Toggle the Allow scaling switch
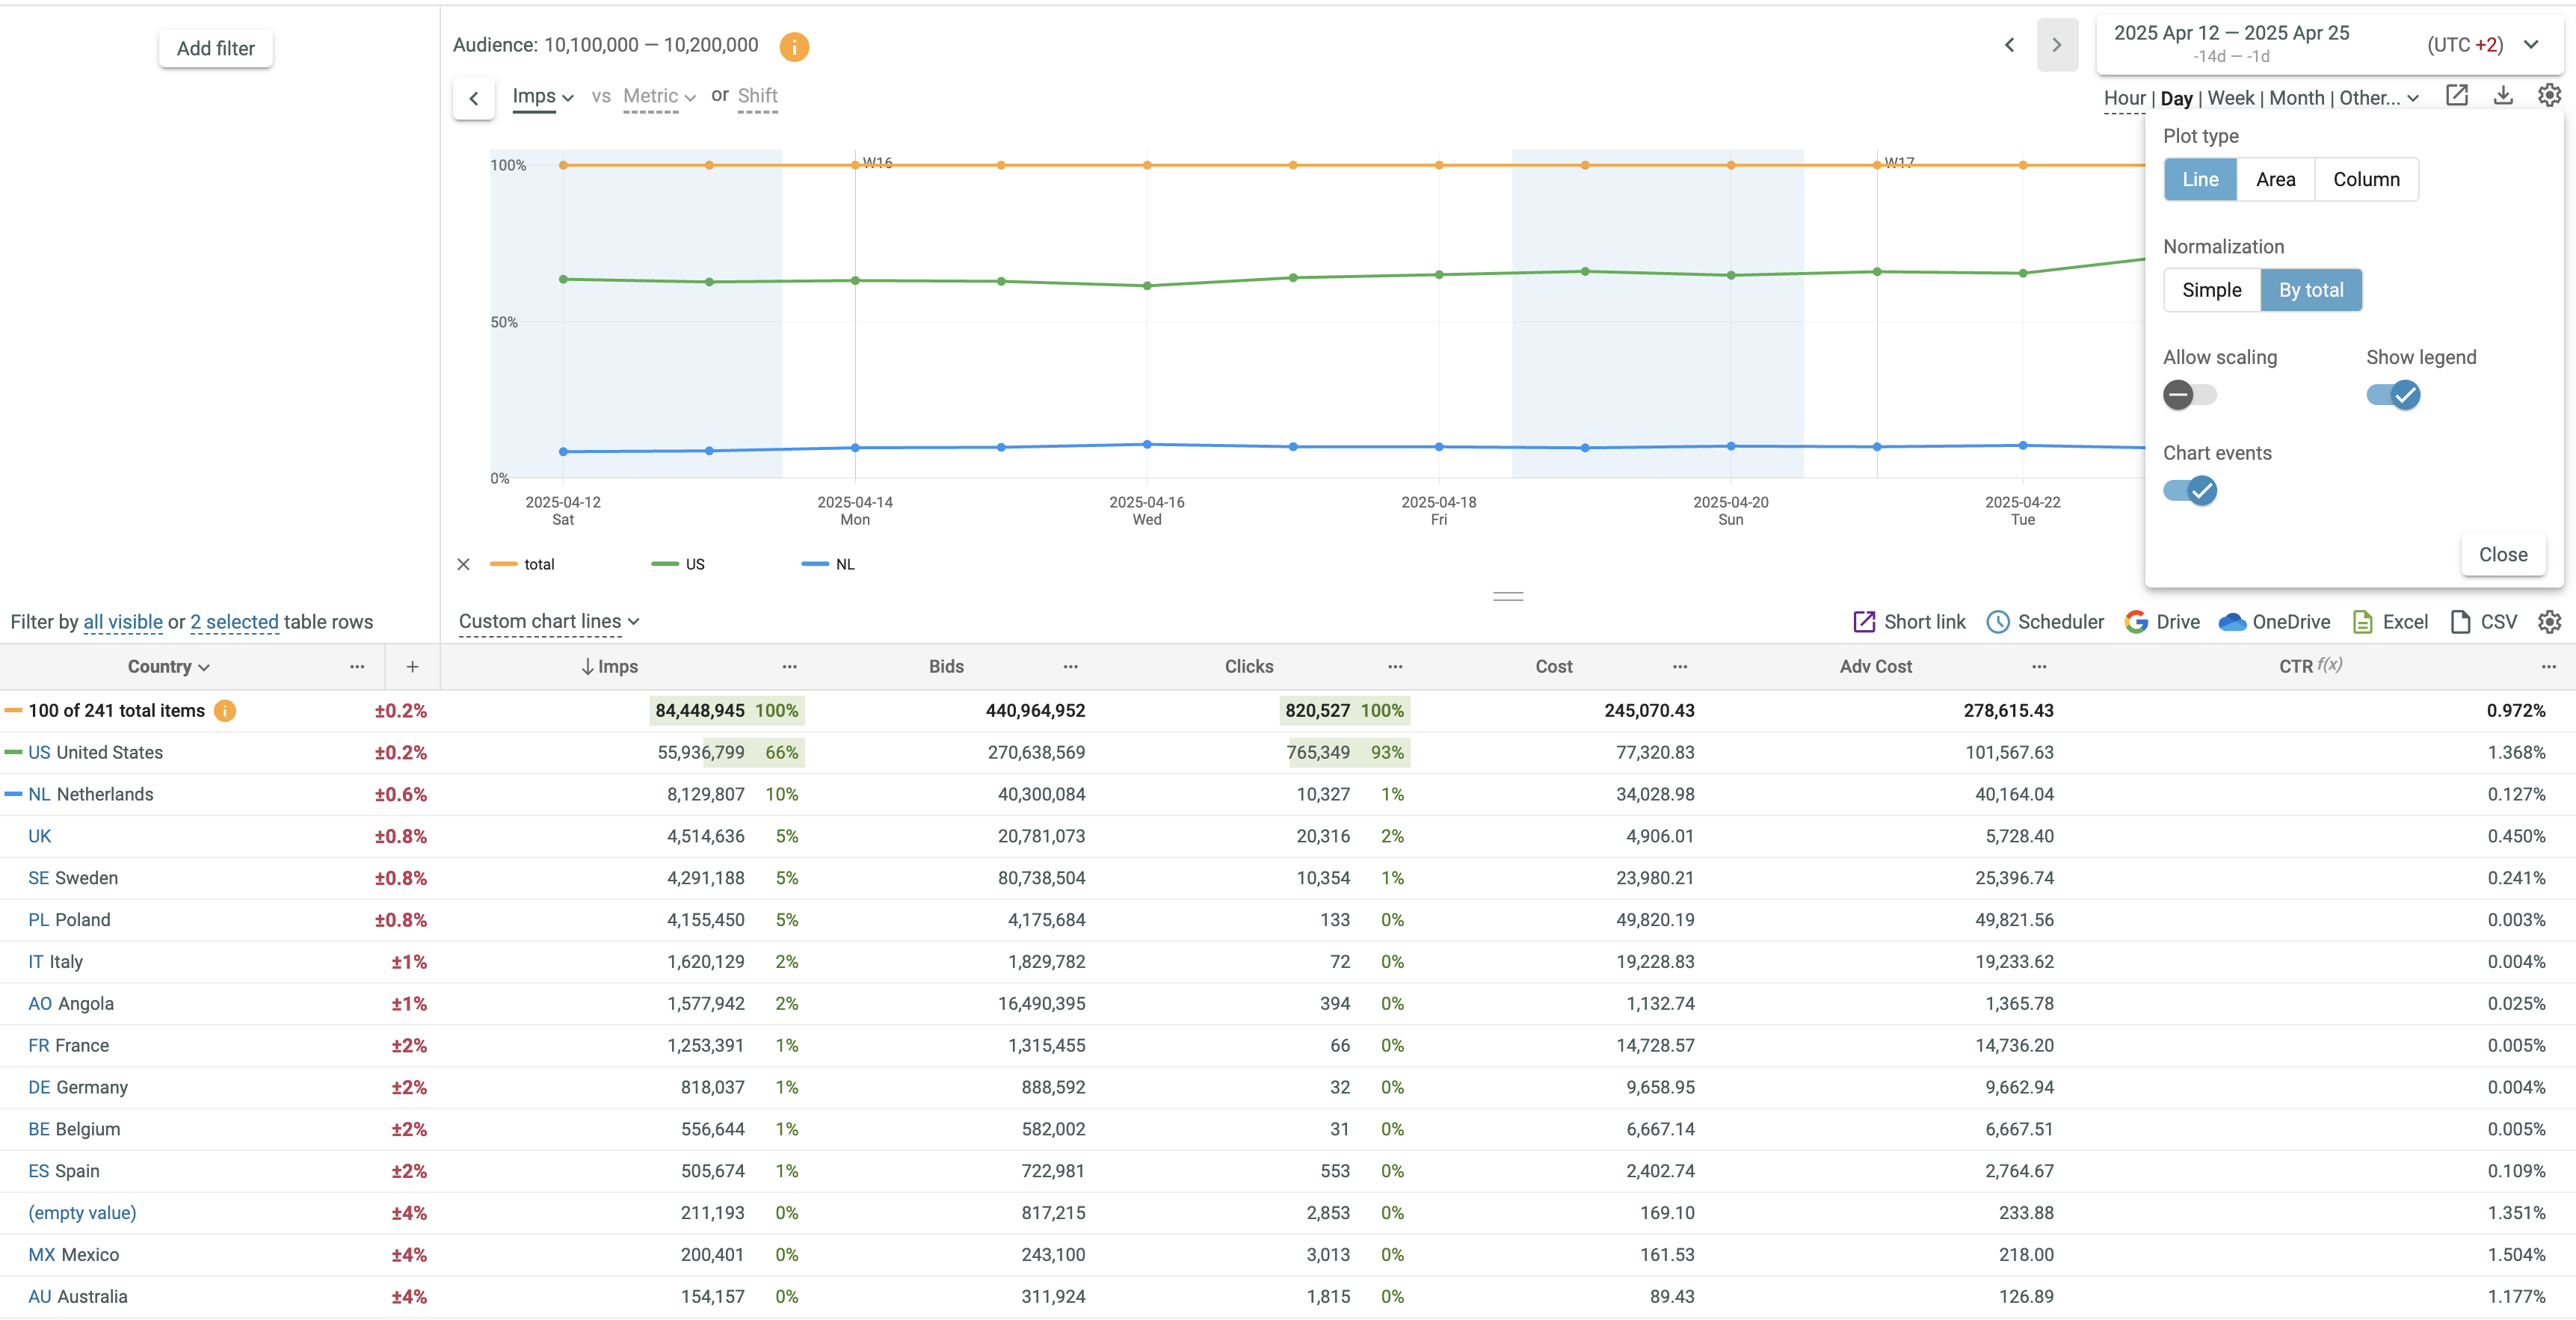Screen dimensions: 2576x1320 (x=2189, y=395)
